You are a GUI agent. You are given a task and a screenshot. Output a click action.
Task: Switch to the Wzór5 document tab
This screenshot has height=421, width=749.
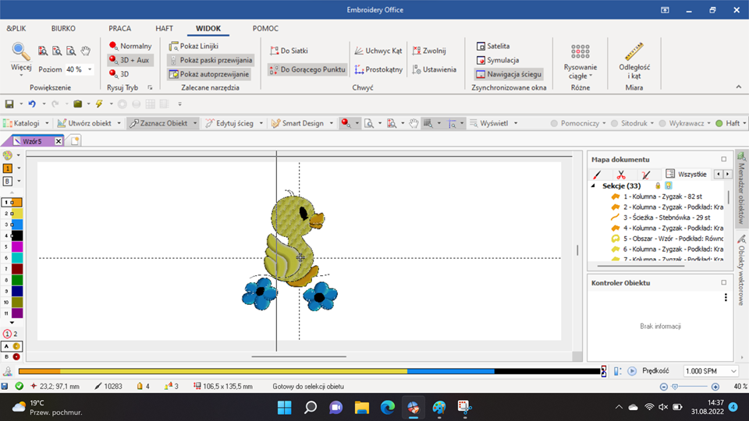31,141
